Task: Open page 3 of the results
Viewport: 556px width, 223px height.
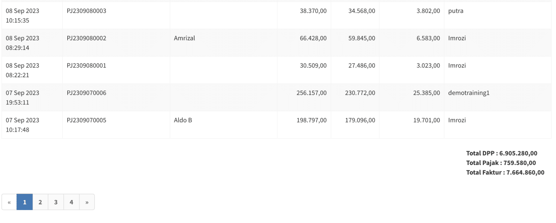Action: pos(56,202)
